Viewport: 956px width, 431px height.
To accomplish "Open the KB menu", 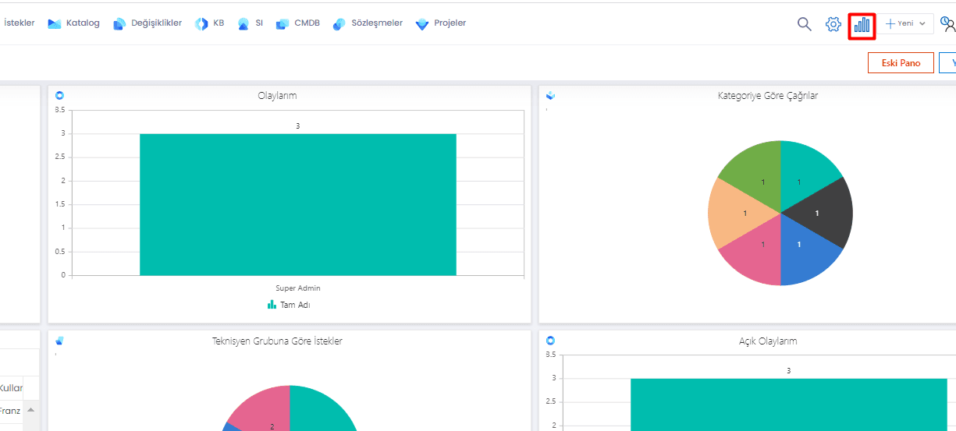I will coord(209,23).
